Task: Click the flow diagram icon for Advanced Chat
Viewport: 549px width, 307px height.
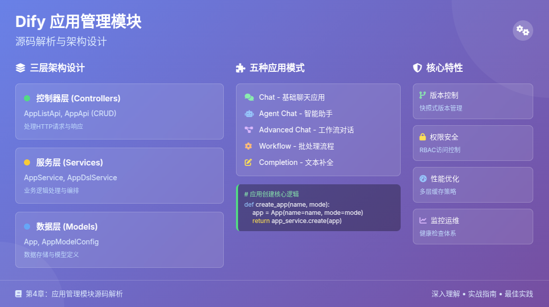Action: [x=249, y=130]
